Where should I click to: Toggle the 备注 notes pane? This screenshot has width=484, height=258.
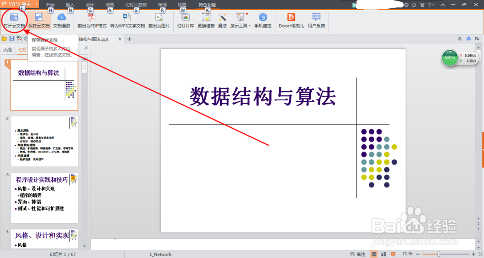[x=358, y=254]
